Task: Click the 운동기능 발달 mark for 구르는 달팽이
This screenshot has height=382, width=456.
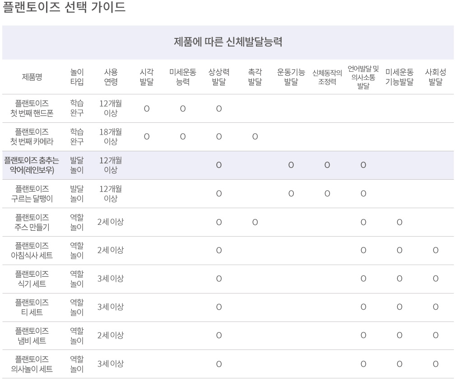Action: point(291,193)
